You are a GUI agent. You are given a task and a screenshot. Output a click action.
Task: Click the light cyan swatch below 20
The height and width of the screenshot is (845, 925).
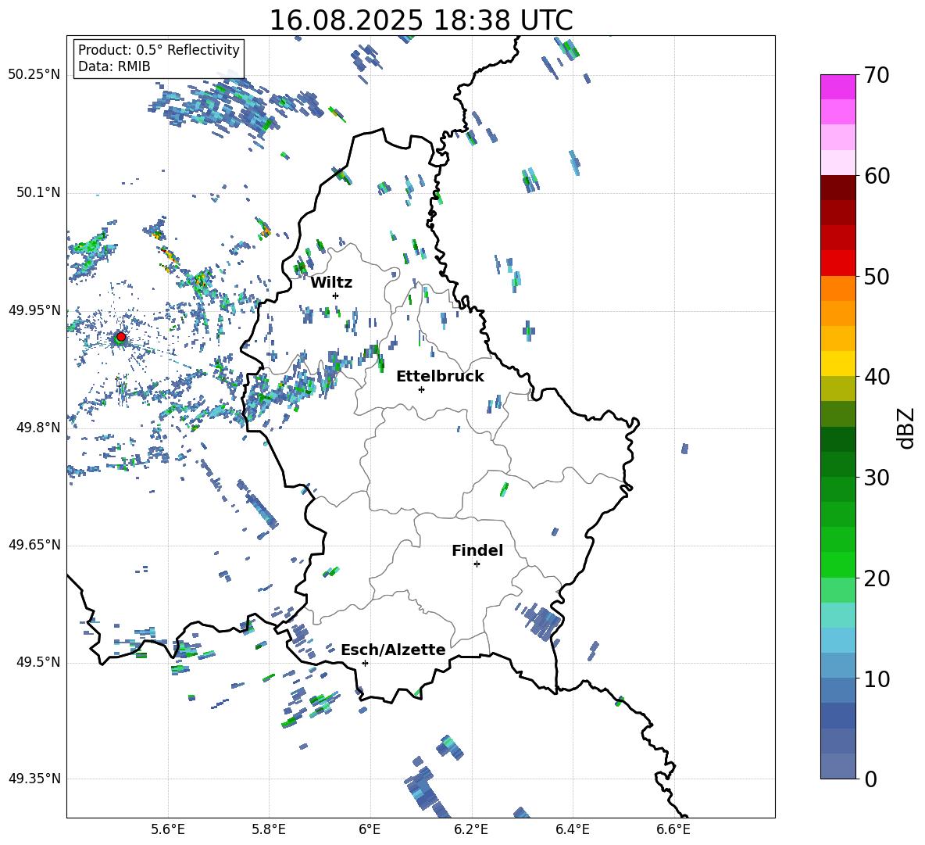[838, 615]
